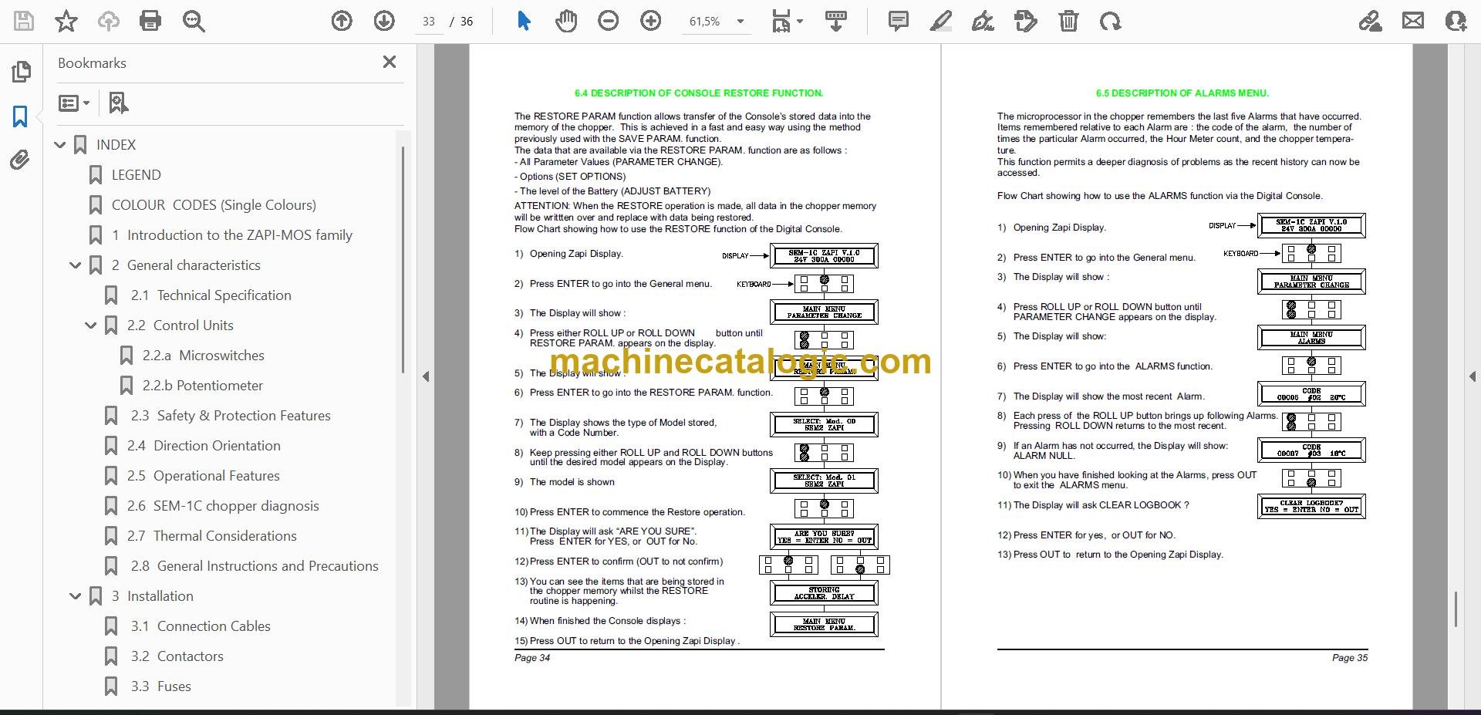Open bookmark options menu
The width and height of the screenshot is (1481, 715).
click(74, 103)
